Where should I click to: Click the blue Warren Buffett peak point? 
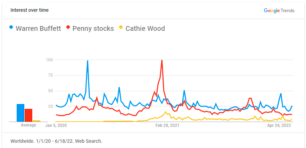[88, 61]
